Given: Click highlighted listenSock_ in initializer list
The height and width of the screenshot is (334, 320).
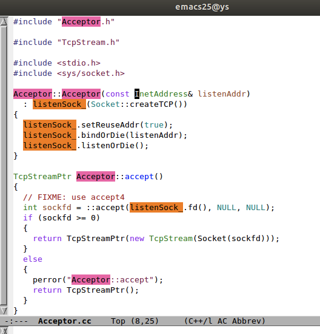Looking at the screenshot, I should (59, 104).
